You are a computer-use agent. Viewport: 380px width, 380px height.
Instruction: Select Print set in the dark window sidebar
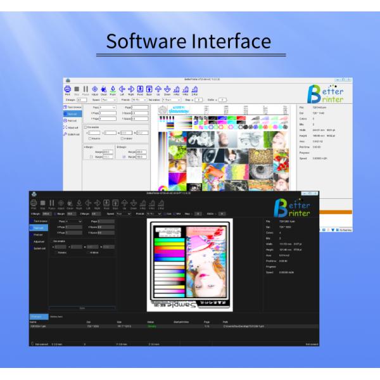pos(39,234)
